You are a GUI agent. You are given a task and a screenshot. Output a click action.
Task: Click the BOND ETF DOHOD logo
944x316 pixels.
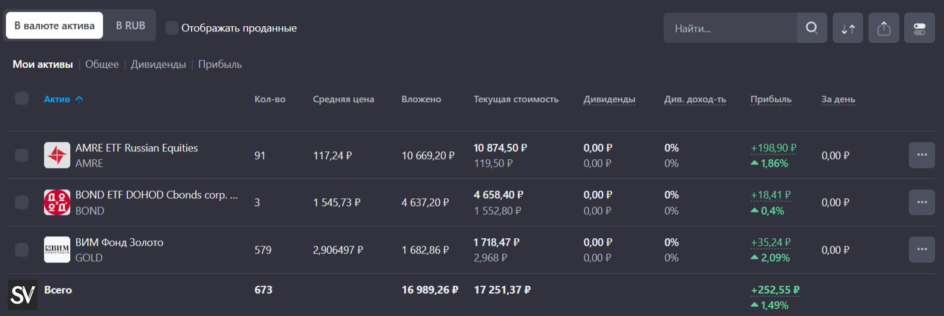click(57, 203)
